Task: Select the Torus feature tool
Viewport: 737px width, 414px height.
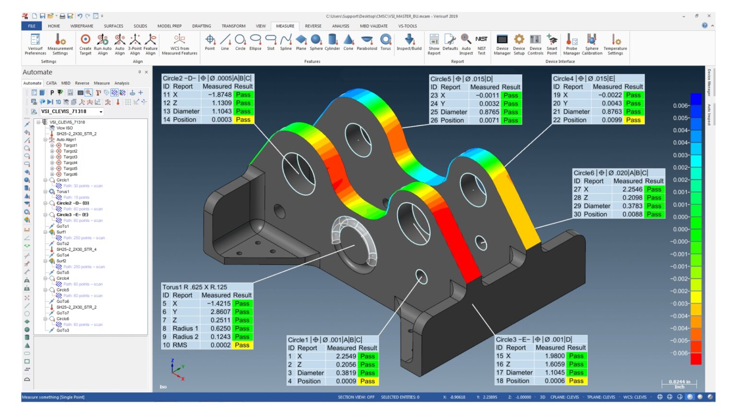Action: [385, 42]
